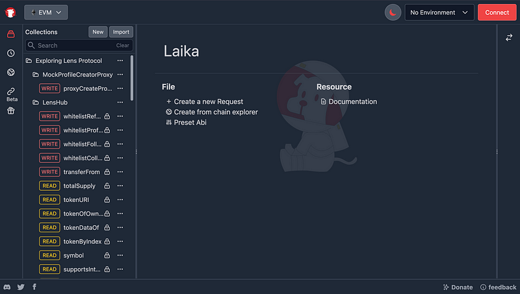Open three-dot menu for LensHub folder
The width and height of the screenshot is (520, 294).
pyautogui.click(x=120, y=103)
